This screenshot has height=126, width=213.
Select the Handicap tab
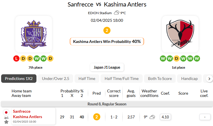click(x=189, y=79)
